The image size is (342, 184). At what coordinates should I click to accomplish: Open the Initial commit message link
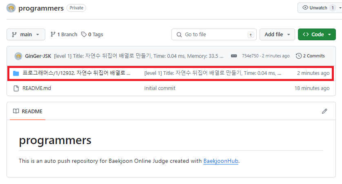160,88
